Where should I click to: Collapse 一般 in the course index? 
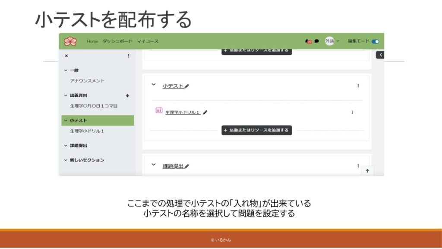66,70
